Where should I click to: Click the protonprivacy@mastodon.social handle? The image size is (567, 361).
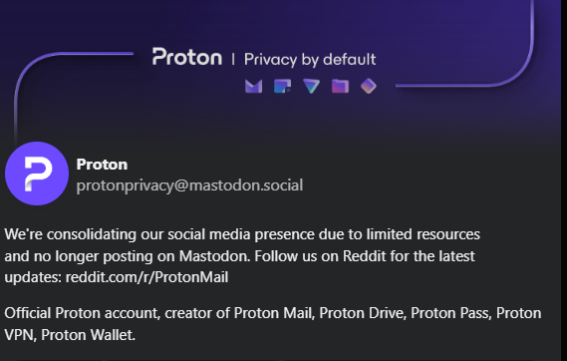(x=189, y=185)
